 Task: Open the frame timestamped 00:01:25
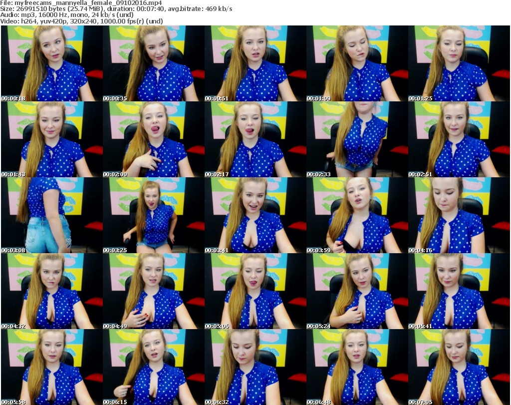459,63
